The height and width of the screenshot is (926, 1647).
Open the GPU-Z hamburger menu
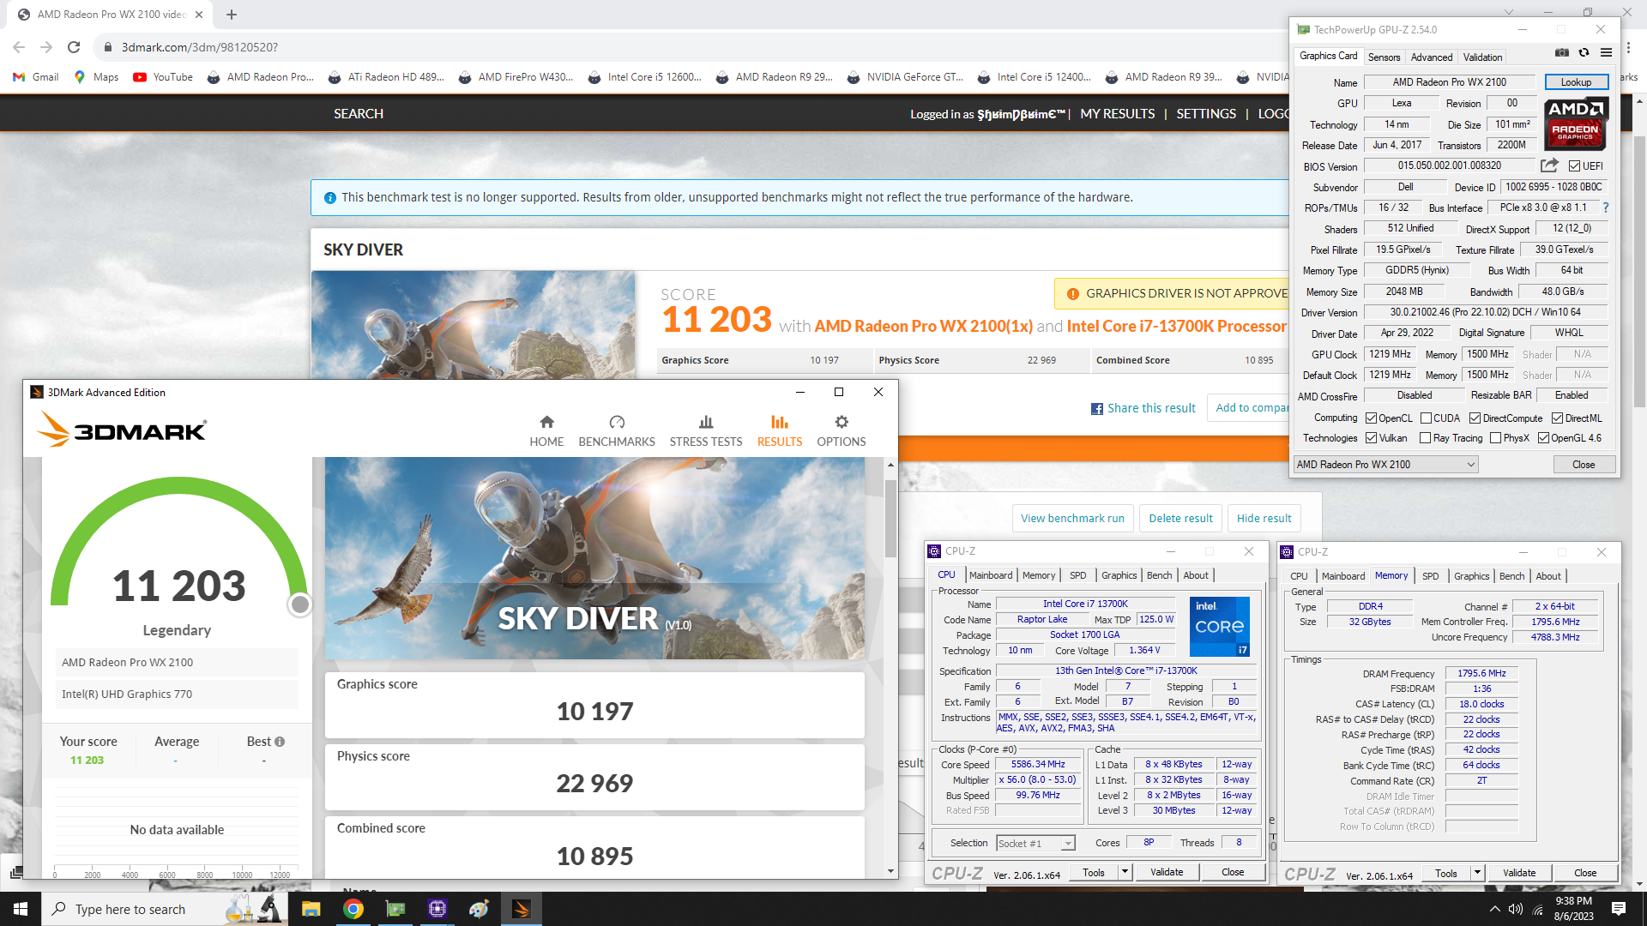[1606, 53]
